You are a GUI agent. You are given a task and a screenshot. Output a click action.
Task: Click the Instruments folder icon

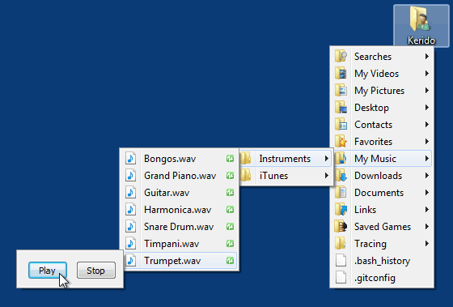point(246,159)
